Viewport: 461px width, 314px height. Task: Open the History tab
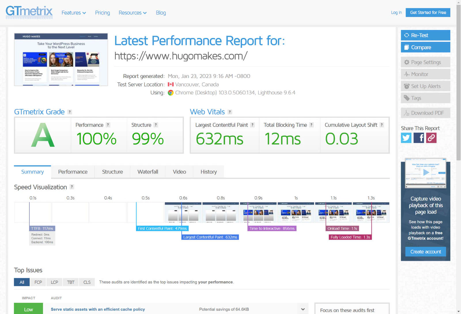(209, 172)
